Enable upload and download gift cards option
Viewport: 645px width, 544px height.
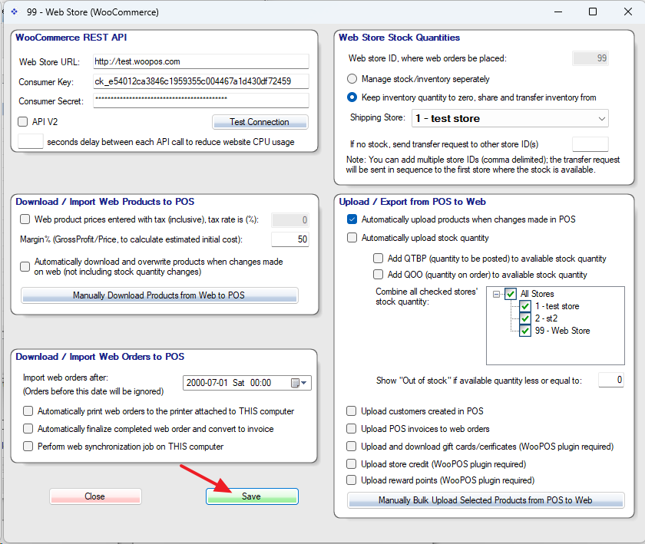[x=352, y=447]
